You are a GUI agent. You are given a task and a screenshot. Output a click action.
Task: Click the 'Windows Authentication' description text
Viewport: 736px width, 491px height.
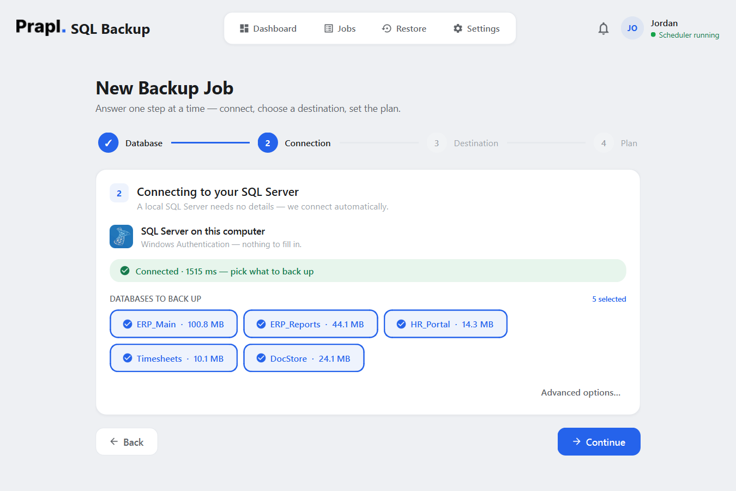(221, 244)
